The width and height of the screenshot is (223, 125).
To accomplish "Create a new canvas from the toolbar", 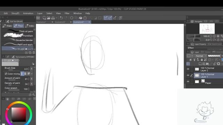I will click(44, 18).
